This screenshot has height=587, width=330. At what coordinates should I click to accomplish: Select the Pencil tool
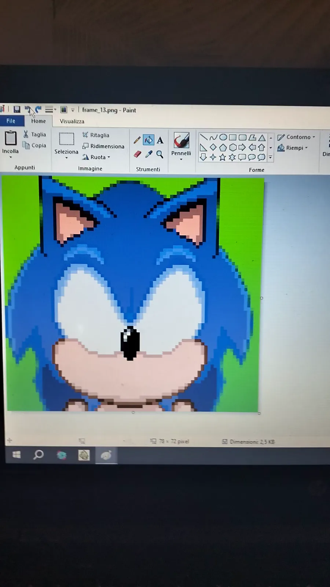(x=137, y=140)
